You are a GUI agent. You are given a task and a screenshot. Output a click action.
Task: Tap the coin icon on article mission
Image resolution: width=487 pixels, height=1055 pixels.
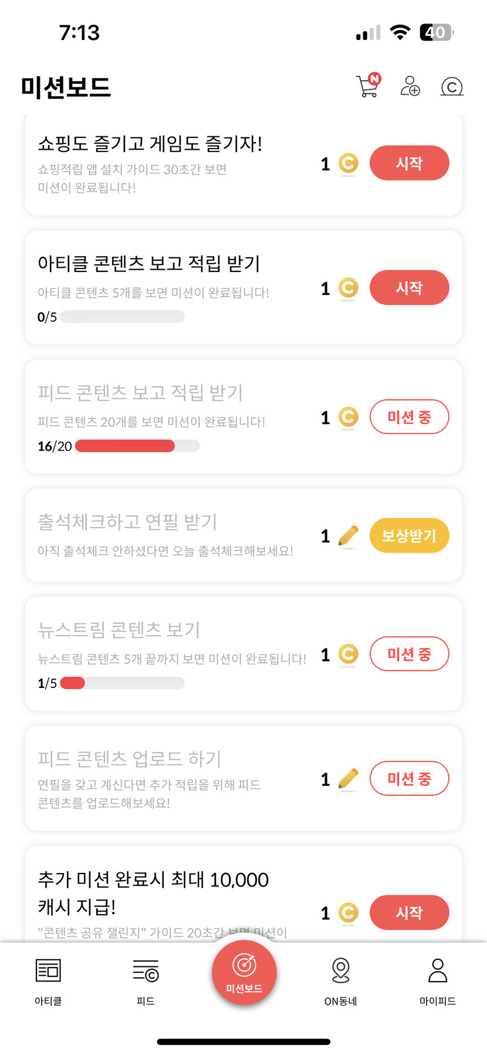(x=348, y=288)
